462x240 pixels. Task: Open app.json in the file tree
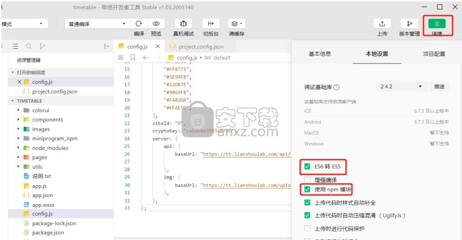(42, 195)
